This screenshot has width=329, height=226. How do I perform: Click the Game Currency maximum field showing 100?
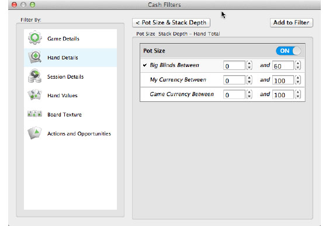pyautogui.click(x=283, y=94)
